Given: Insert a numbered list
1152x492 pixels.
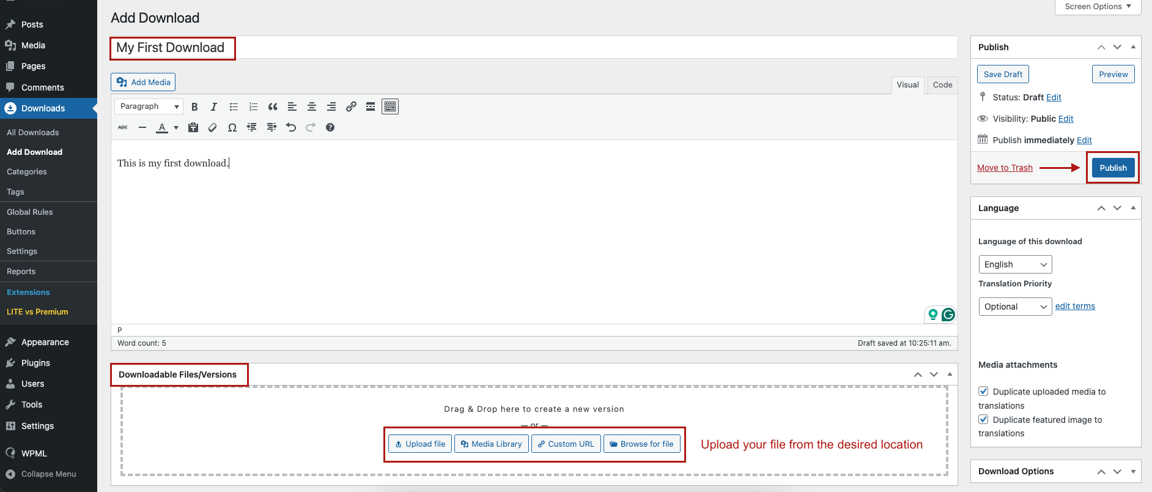Looking at the screenshot, I should (x=253, y=106).
